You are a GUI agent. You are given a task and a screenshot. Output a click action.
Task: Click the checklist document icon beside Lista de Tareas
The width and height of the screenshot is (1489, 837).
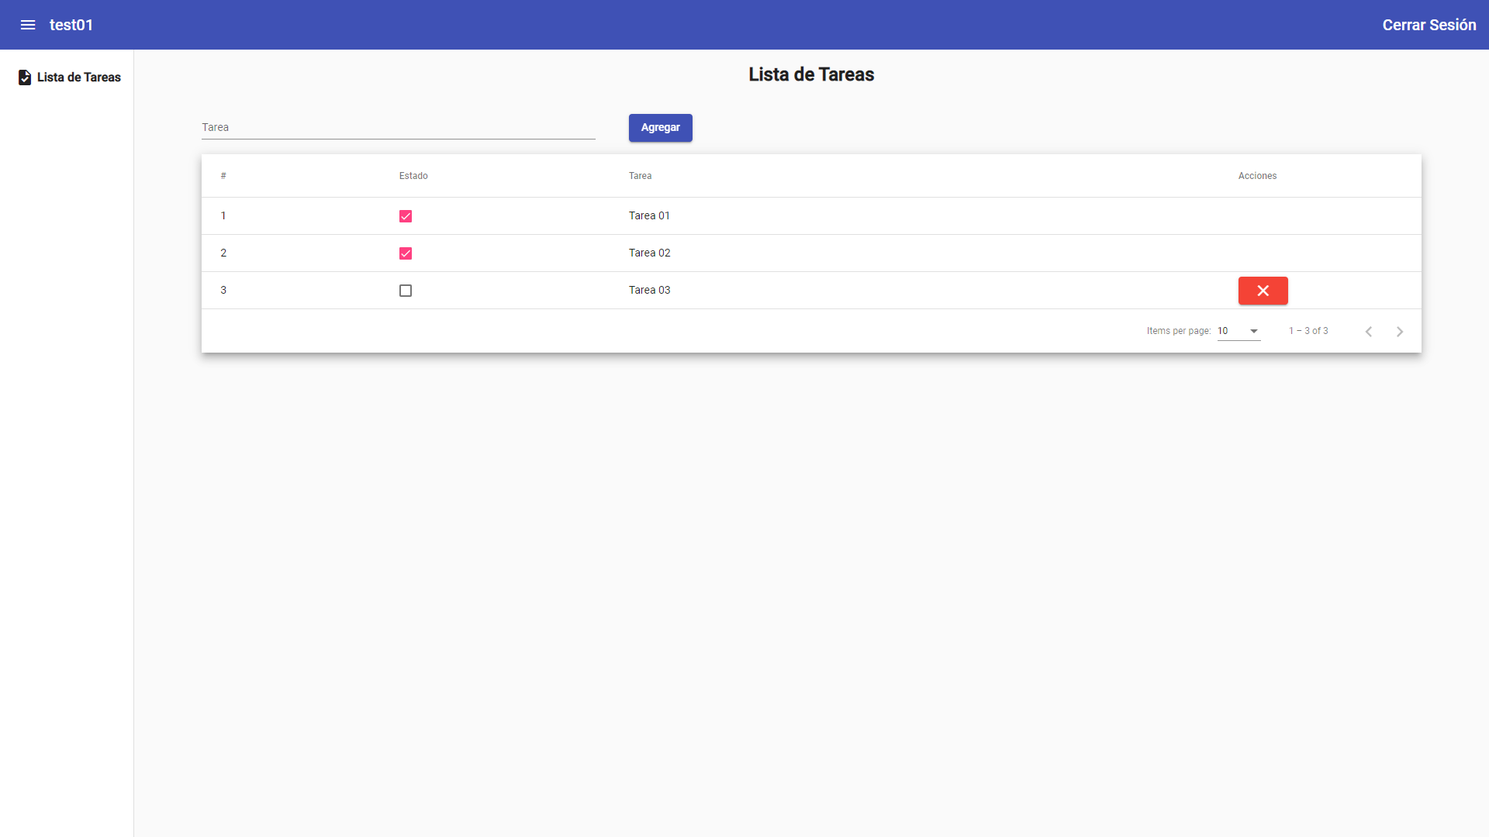point(24,77)
